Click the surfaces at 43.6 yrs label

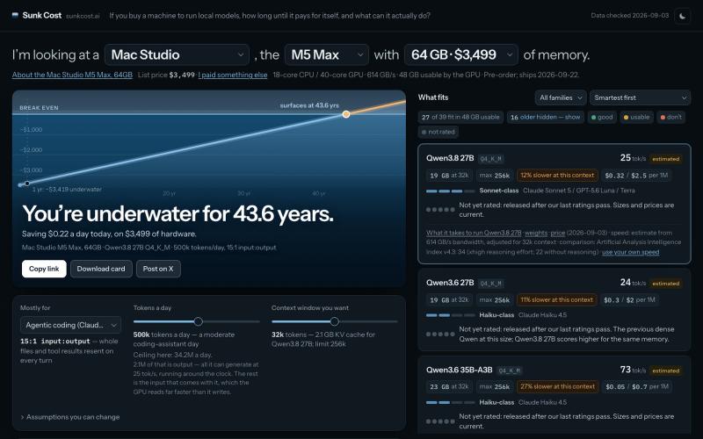(309, 105)
